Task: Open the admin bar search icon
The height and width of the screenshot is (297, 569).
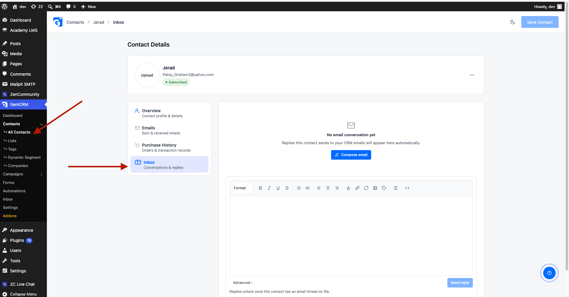Action: point(50,7)
